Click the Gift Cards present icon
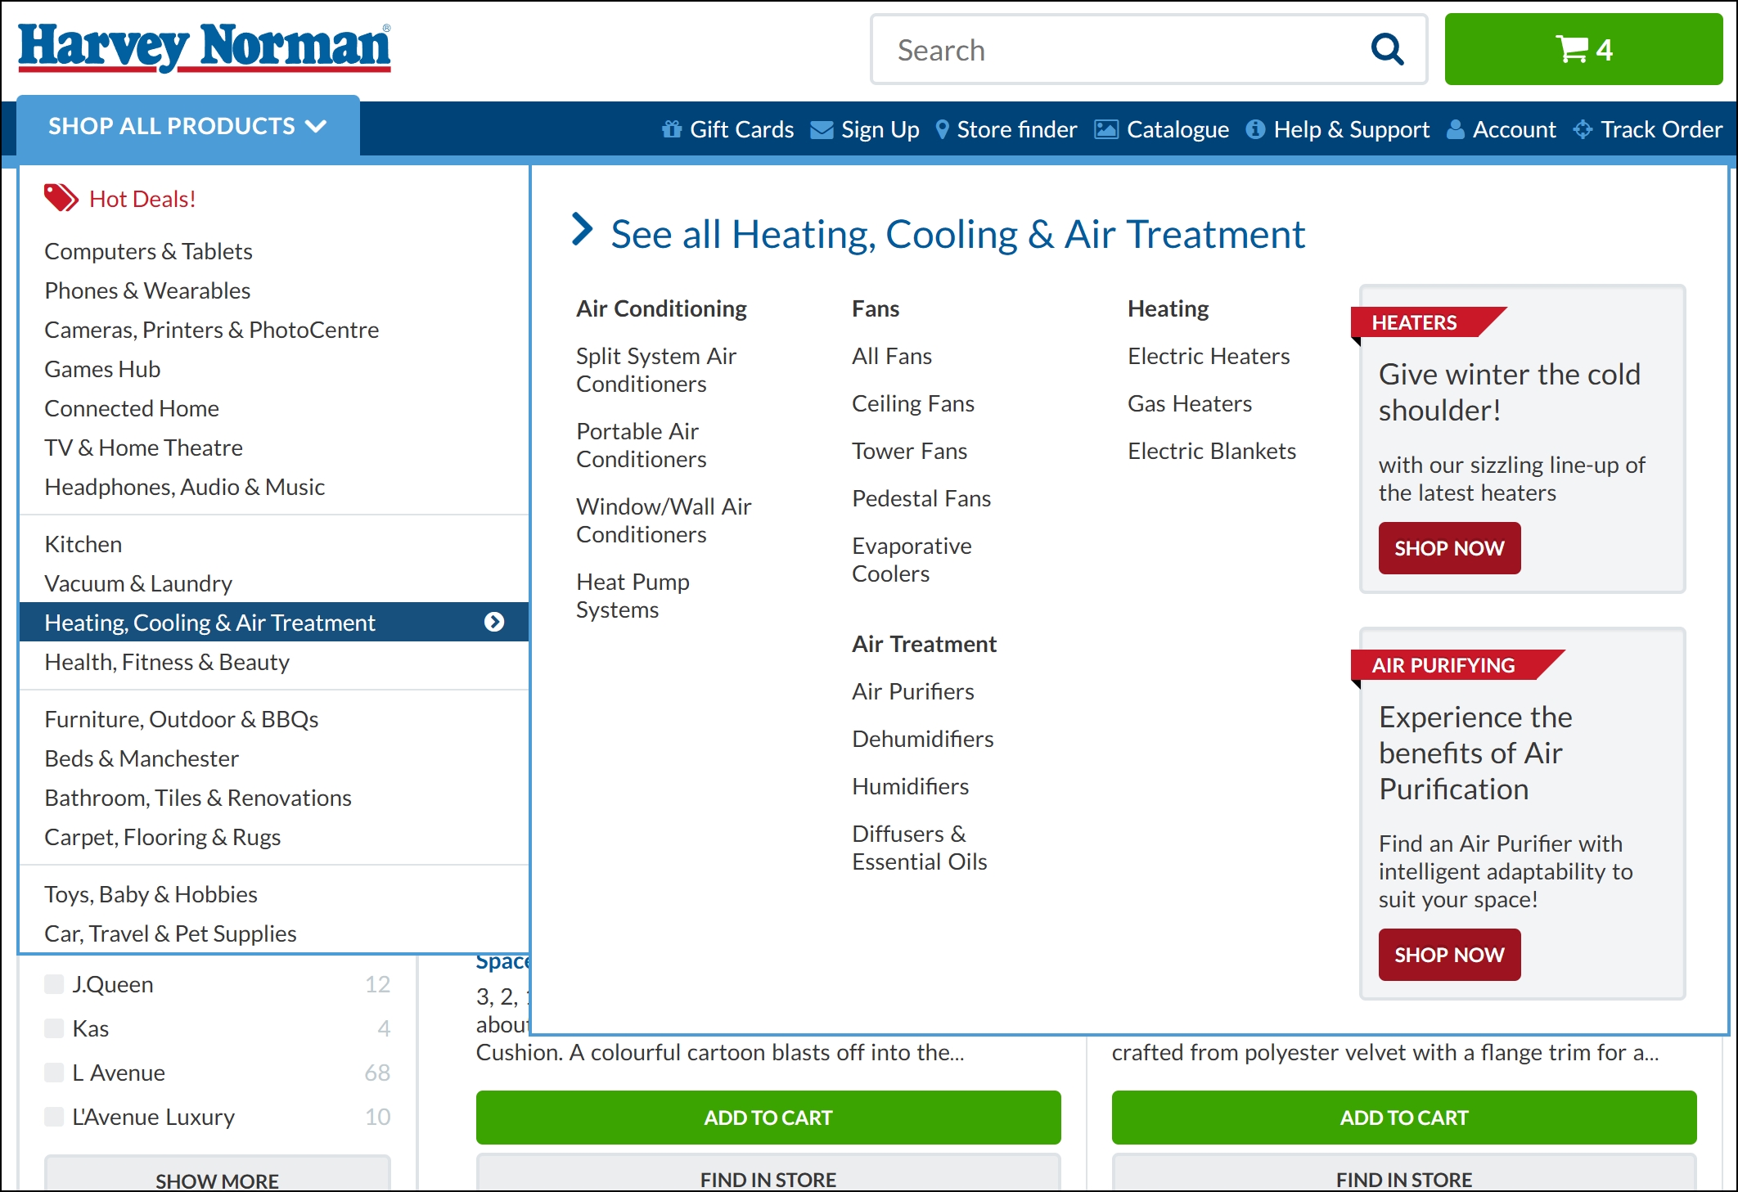Screen dimensions: 1738x1192 click(671, 129)
